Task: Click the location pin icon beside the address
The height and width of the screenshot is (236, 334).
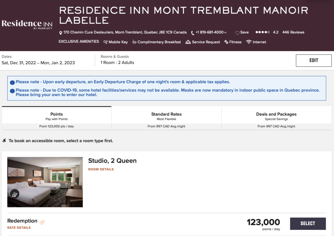Action: point(60,32)
